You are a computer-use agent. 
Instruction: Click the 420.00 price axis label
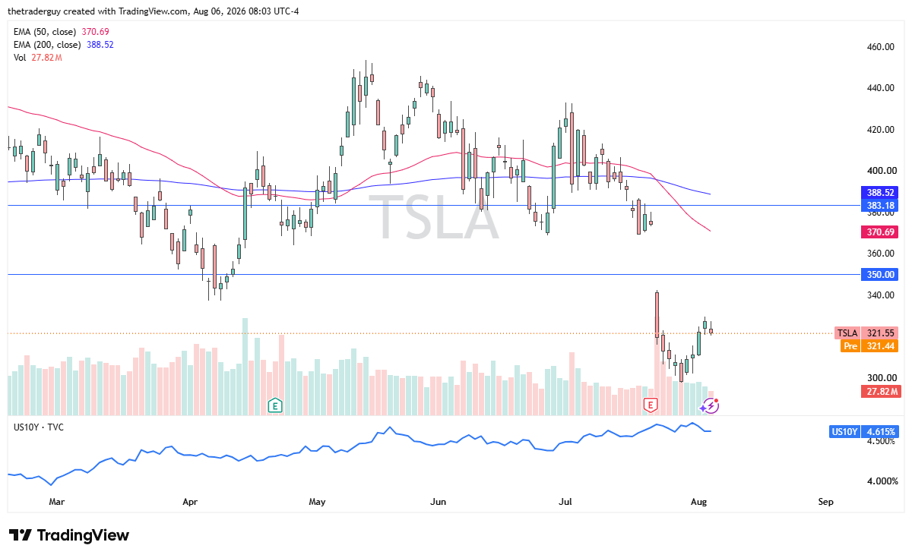(880, 130)
